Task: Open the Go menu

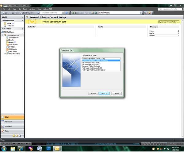Action: [x=20, y=9]
